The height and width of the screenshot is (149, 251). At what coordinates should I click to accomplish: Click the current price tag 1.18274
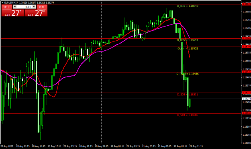pos(246,99)
